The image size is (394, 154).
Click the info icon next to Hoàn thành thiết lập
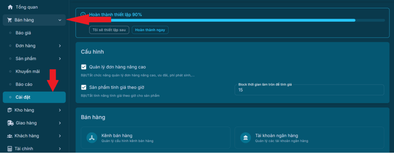click(83, 15)
